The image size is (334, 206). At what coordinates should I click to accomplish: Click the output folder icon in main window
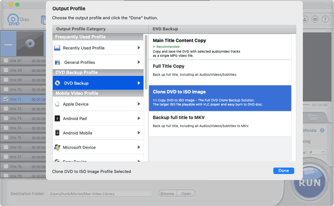pyautogui.click(x=313, y=117)
